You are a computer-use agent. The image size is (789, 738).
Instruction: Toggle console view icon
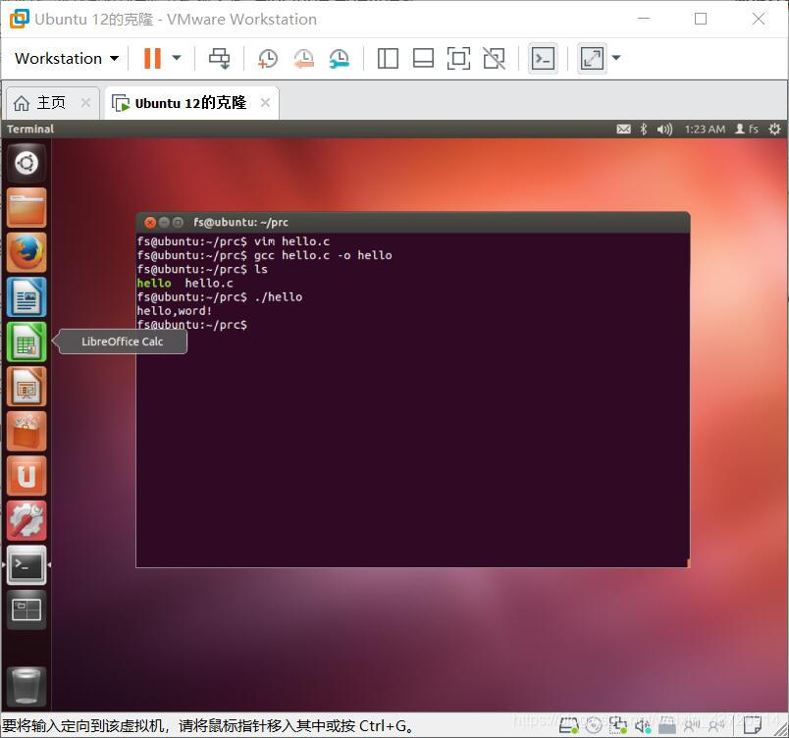point(543,58)
